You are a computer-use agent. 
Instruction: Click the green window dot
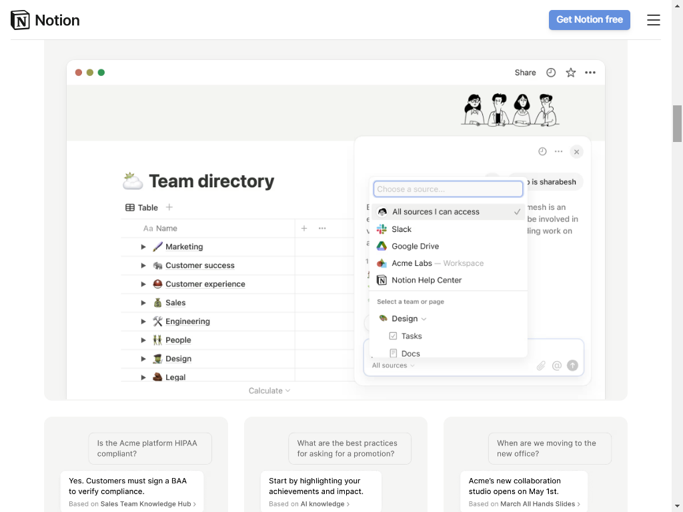[101, 73]
